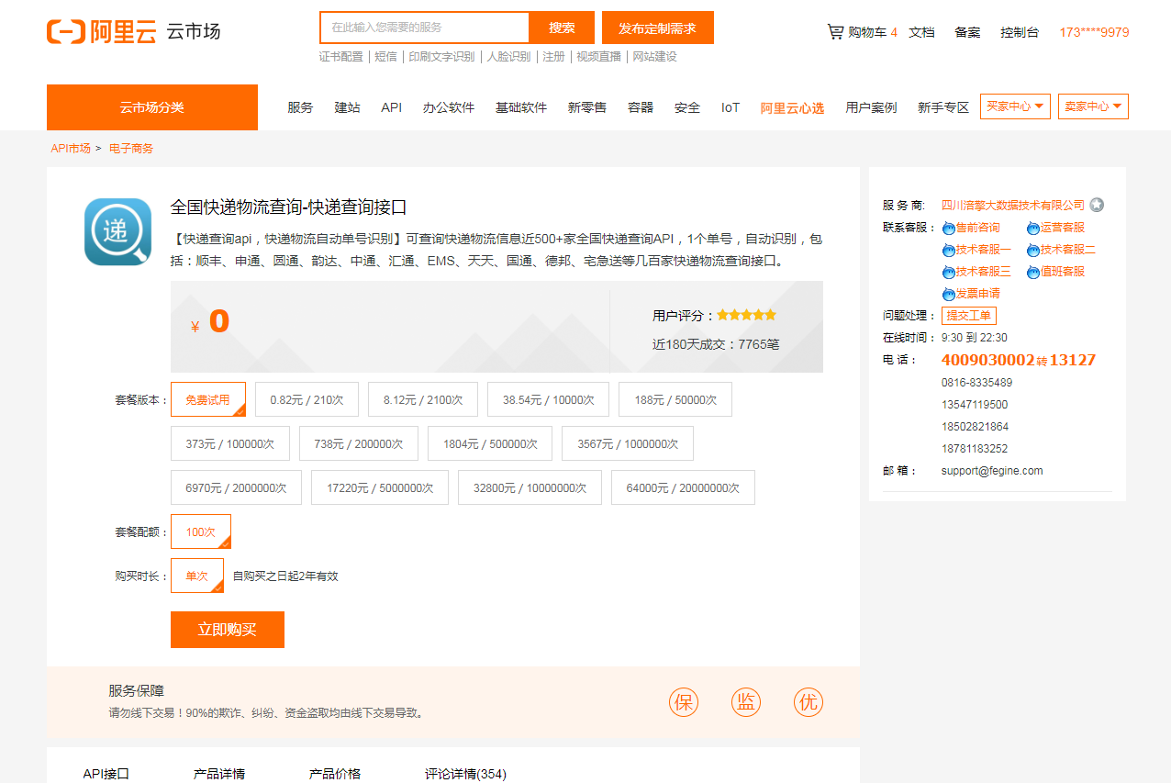
Task: Click the grey star badge beside the vendor name
Action: (x=1097, y=205)
